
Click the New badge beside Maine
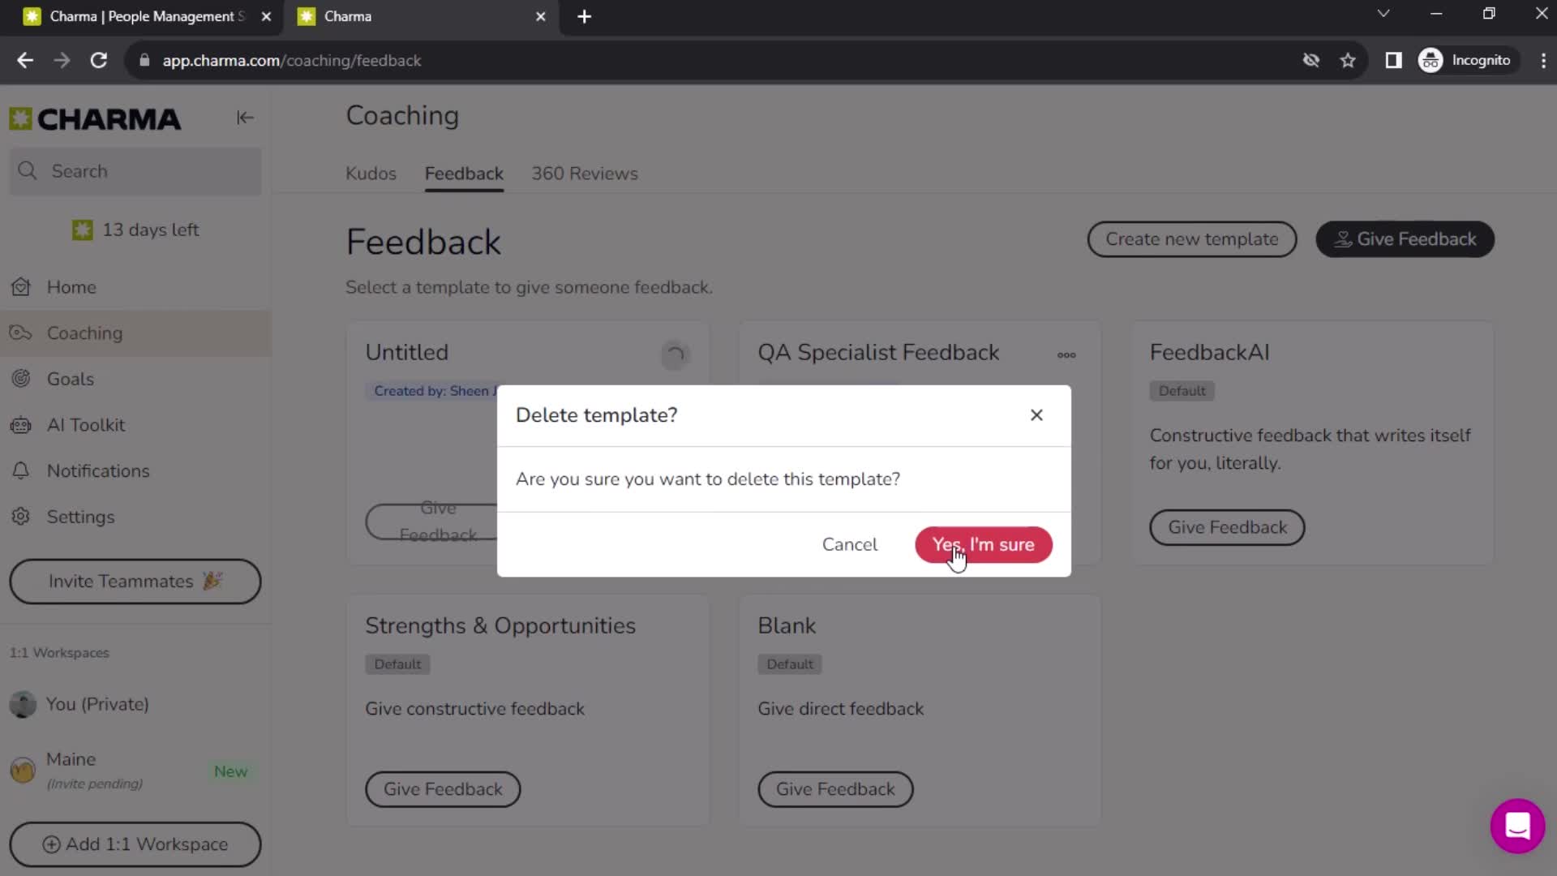click(230, 771)
